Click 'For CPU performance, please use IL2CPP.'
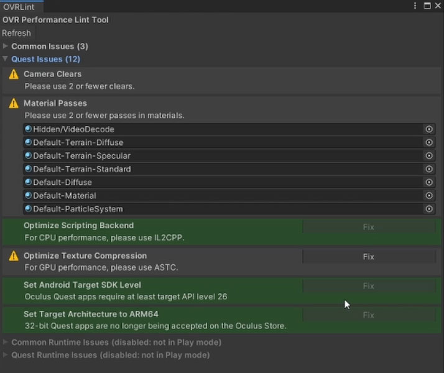The image size is (444, 373). click(104, 237)
